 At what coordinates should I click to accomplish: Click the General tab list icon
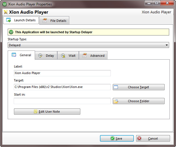(14, 55)
